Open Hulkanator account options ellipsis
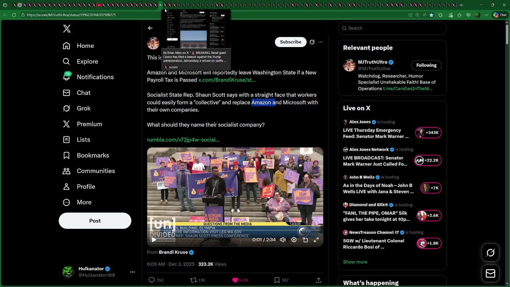Viewport: 510px width, 287px height. pos(132,272)
